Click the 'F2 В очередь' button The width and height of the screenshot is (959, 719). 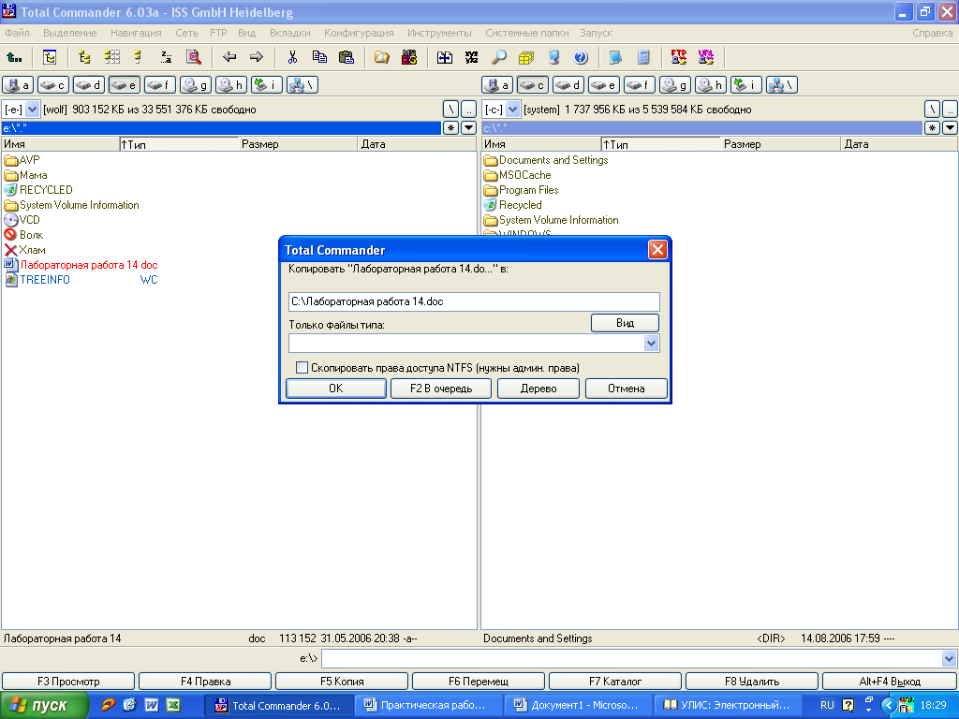point(441,389)
